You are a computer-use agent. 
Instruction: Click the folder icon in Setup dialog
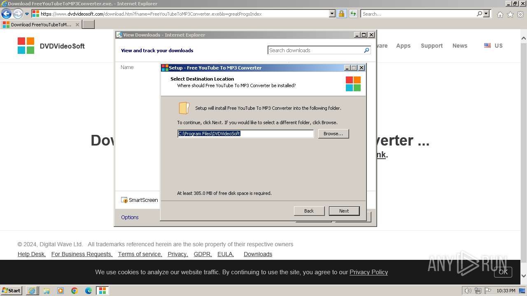(x=184, y=108)
